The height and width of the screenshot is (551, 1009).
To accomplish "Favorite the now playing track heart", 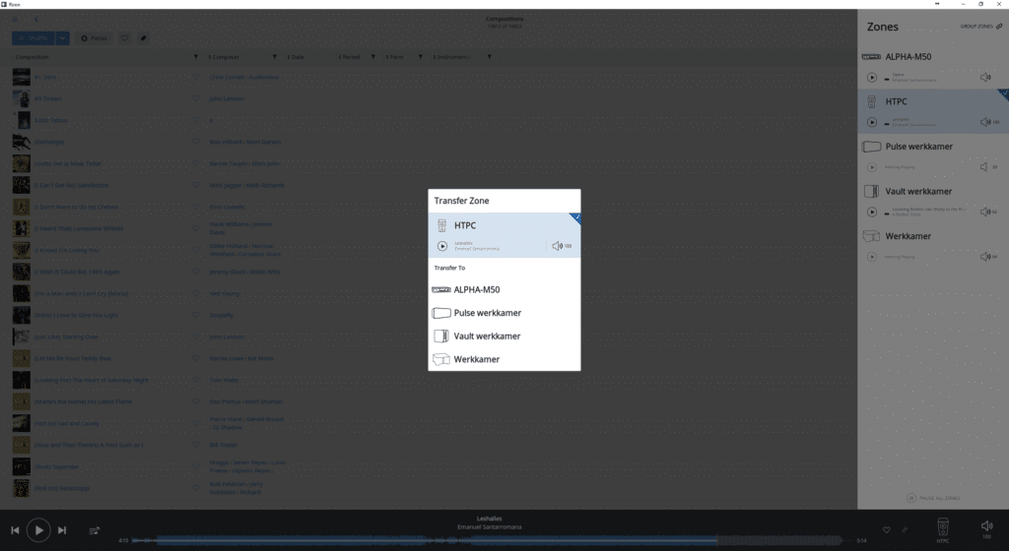I will pos(886,529).
